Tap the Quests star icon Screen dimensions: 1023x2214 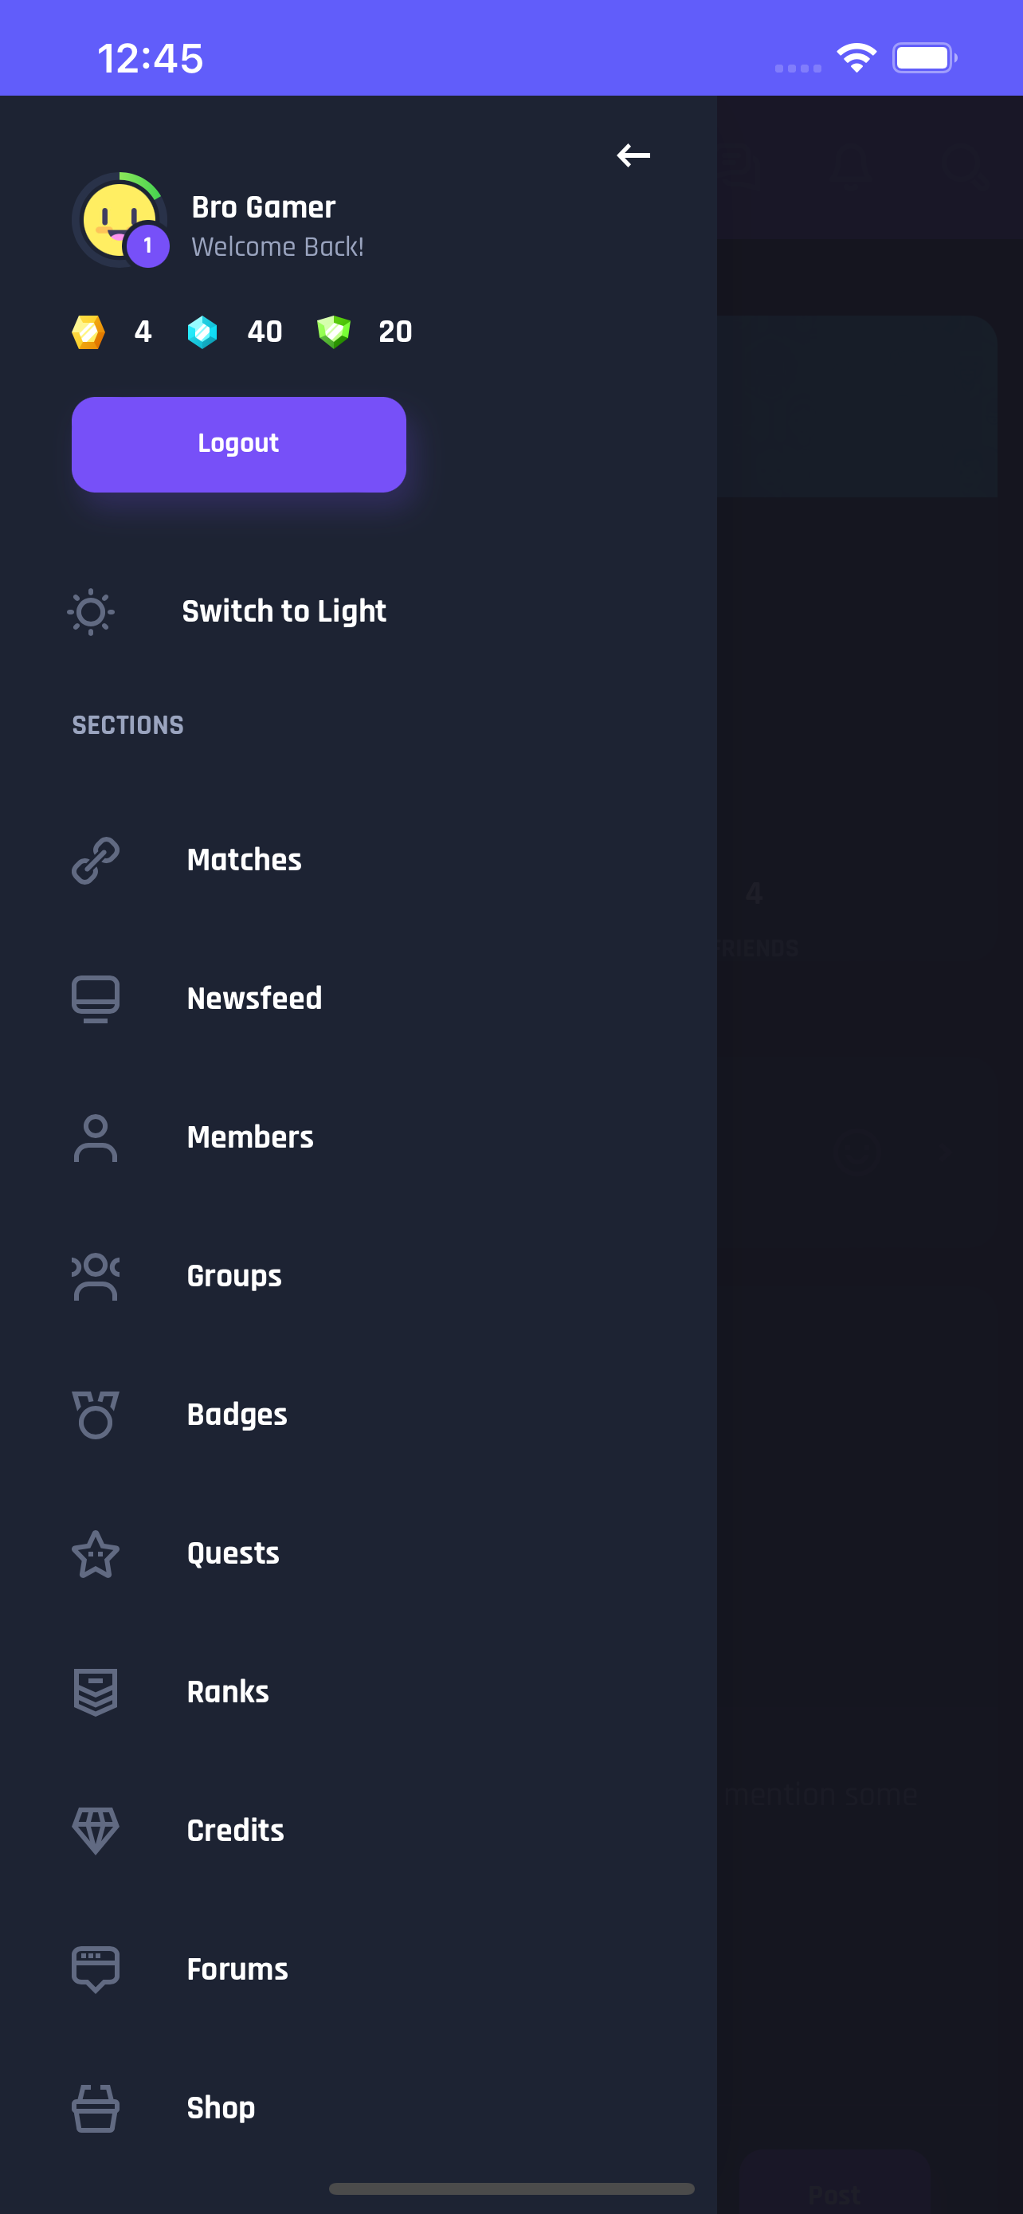click(x=96, y=1554)
